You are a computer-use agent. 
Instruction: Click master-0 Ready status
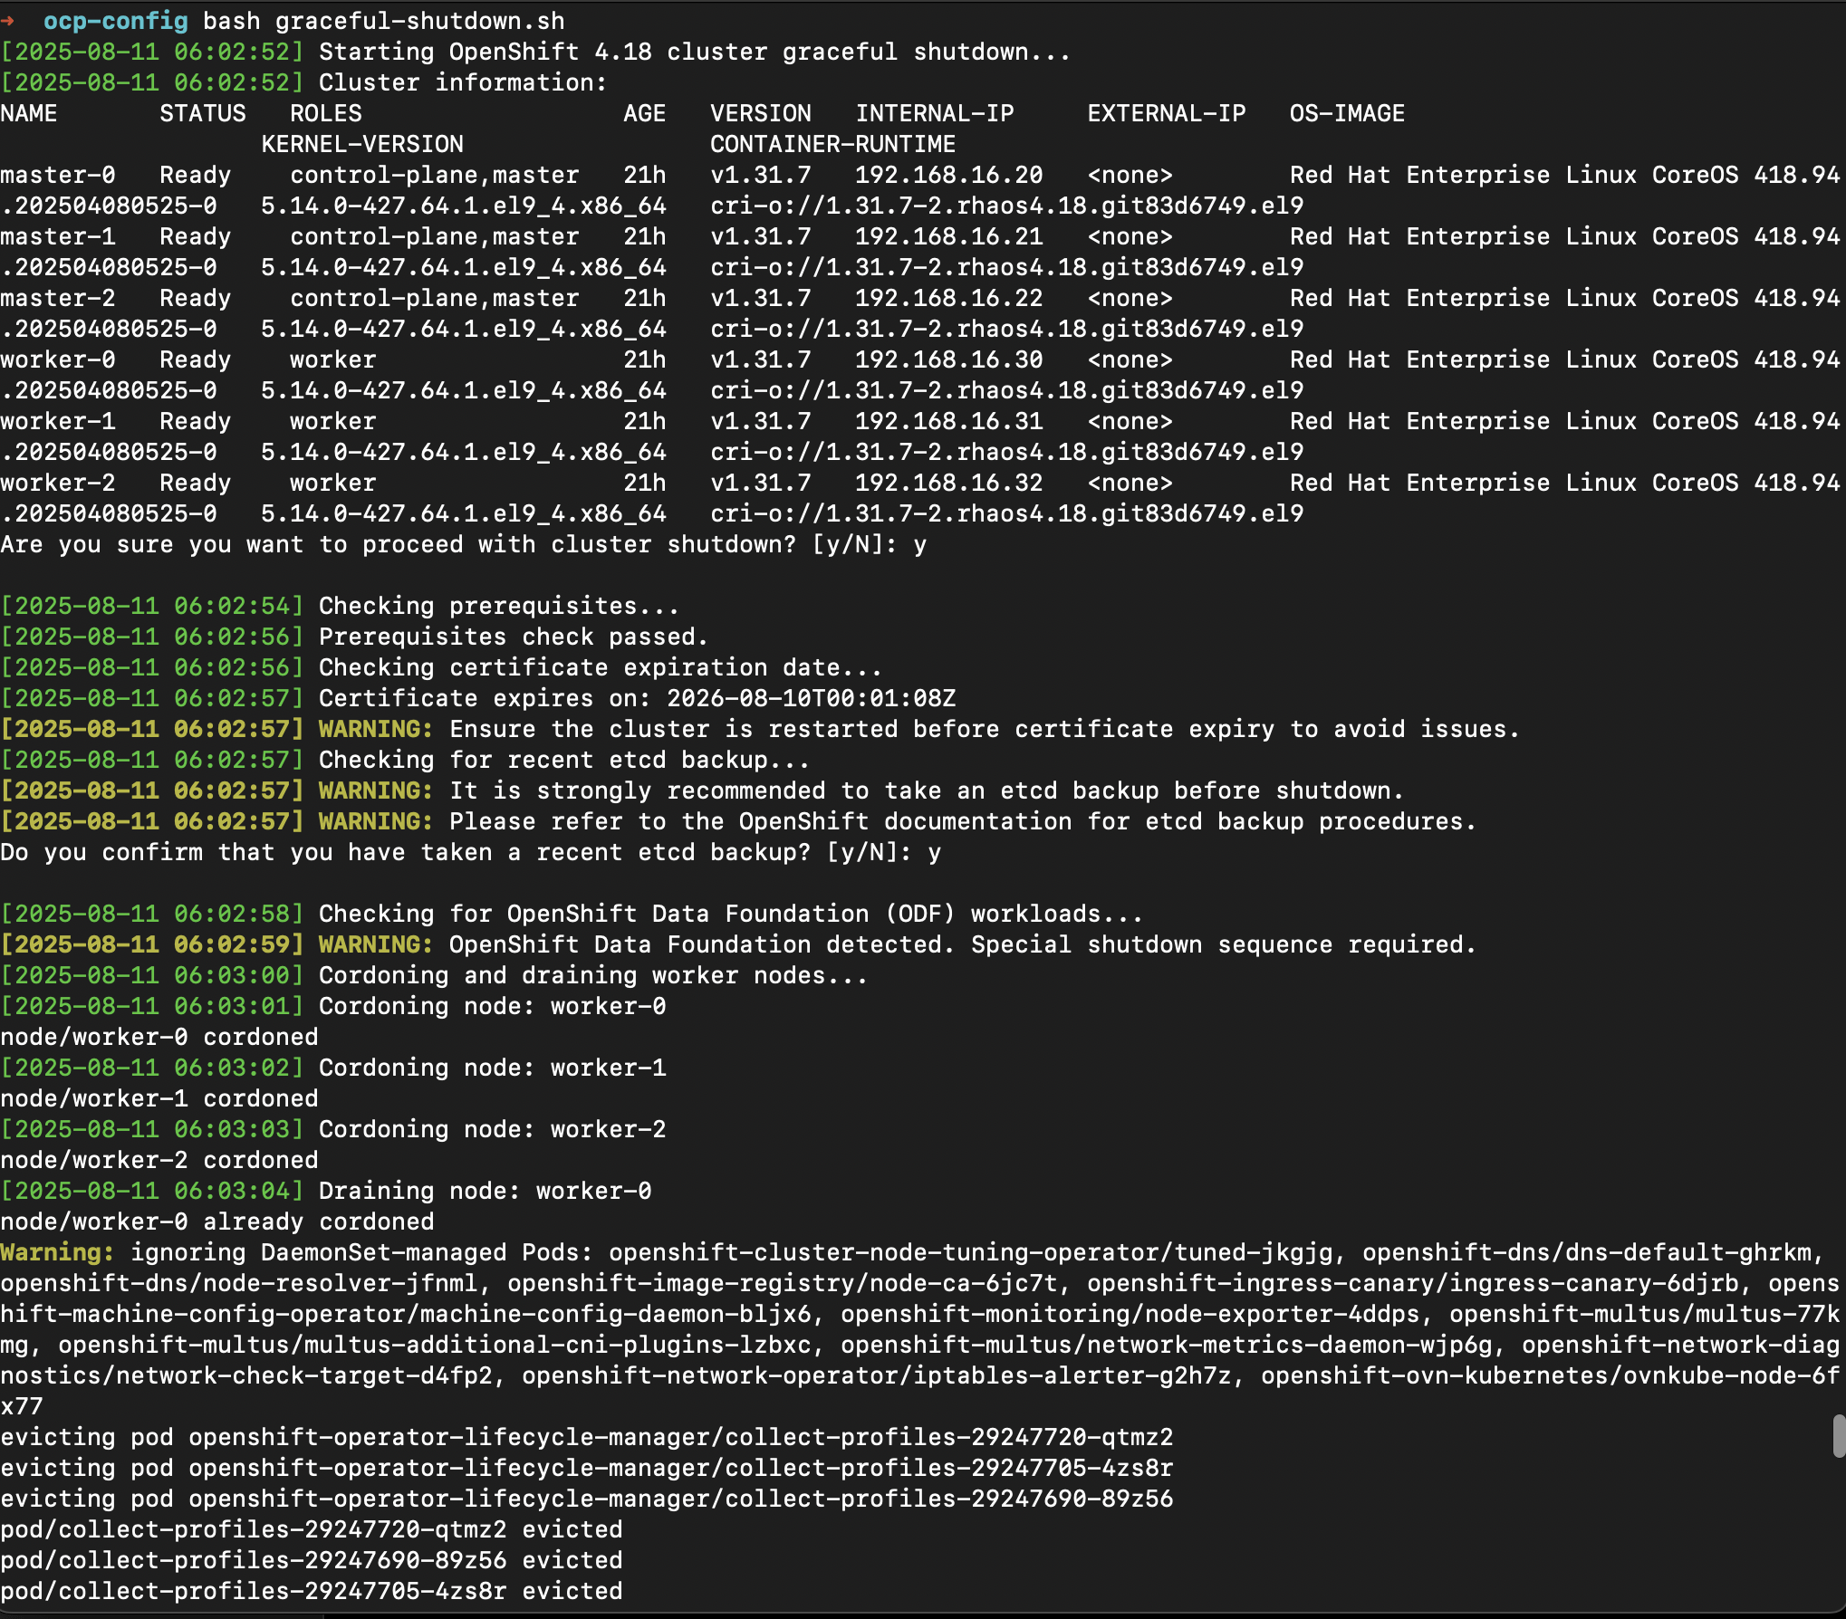196,175
